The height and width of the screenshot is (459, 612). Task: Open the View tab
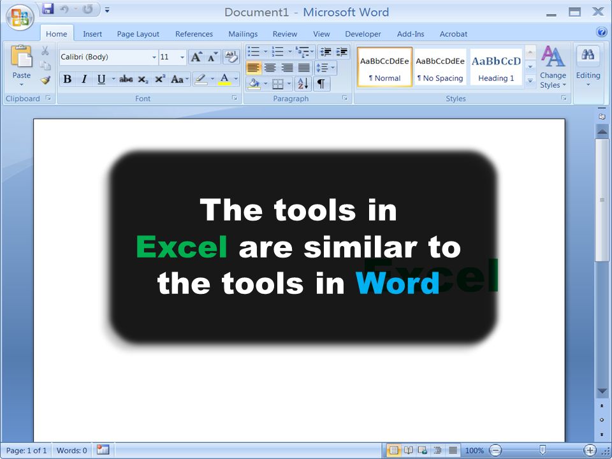[x=321, y=34]
